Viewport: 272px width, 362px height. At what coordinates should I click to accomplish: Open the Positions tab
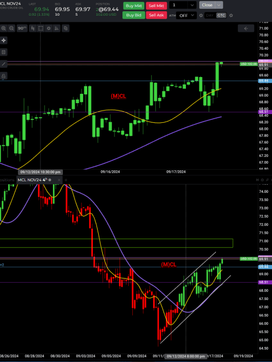pyautogui.click(x=8, y=180)
